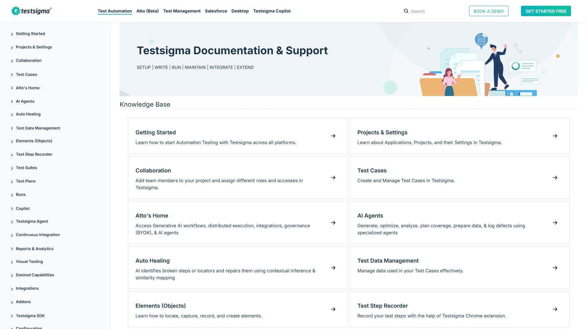Expand Getting Started chevron in sidebar

point(12,34)
